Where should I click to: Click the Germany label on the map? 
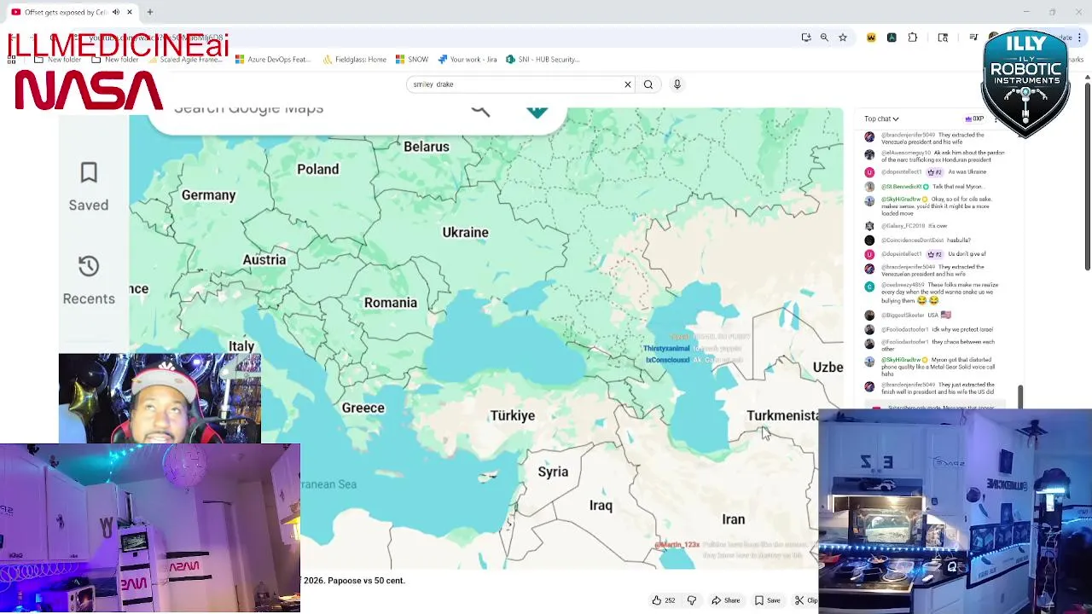208,195
